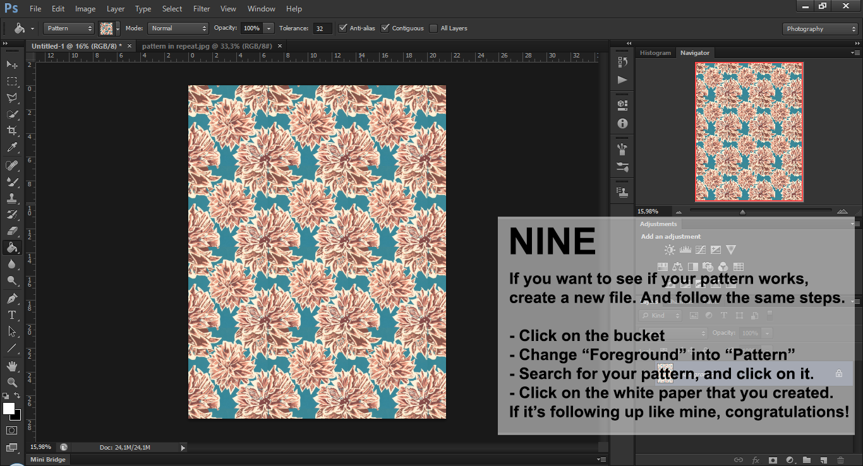Screen dimensions: 863x466
Task: Uncheck the Contiguous option
Action: [385, 28]
